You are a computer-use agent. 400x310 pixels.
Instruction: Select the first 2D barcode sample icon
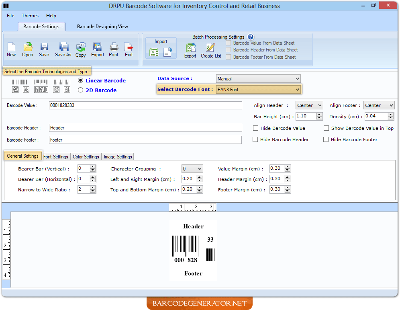[15, 90]
